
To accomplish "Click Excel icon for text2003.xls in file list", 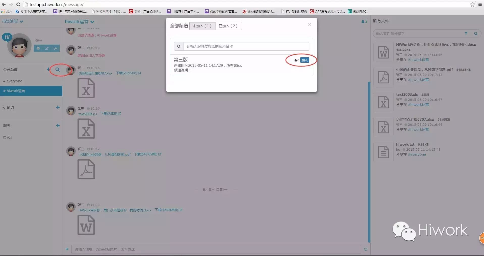I will [x=383, y=102].
